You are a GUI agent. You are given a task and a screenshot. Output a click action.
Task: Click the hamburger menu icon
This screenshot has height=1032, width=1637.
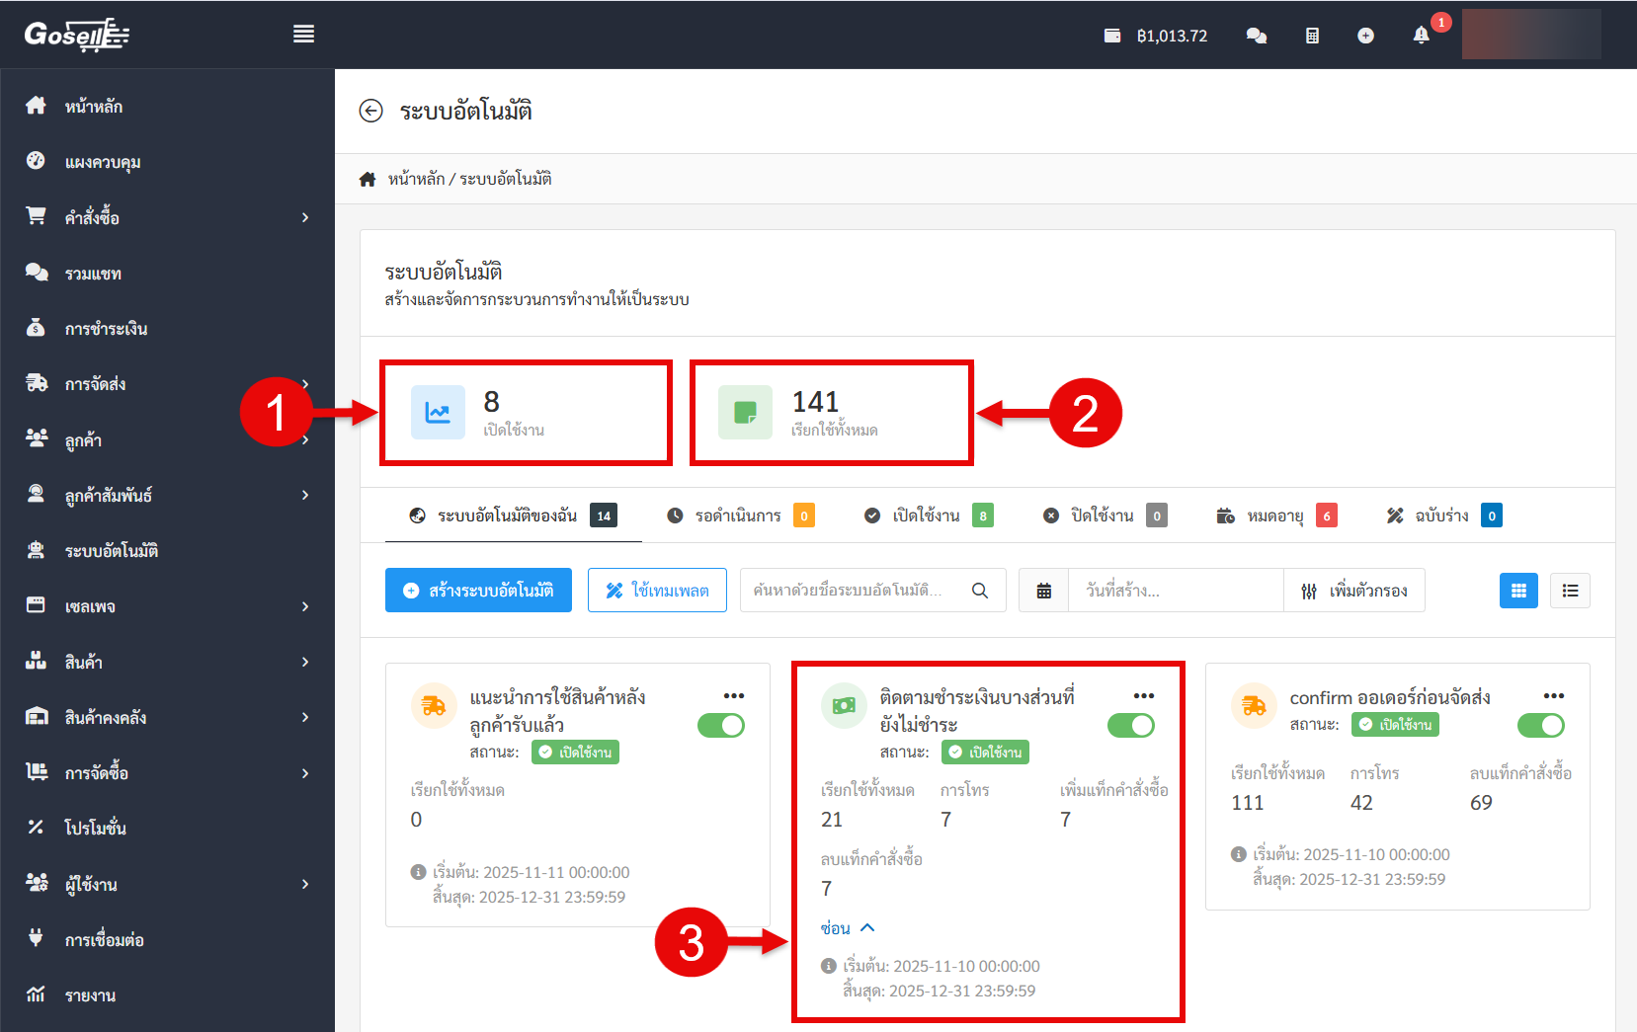point(303,35)
